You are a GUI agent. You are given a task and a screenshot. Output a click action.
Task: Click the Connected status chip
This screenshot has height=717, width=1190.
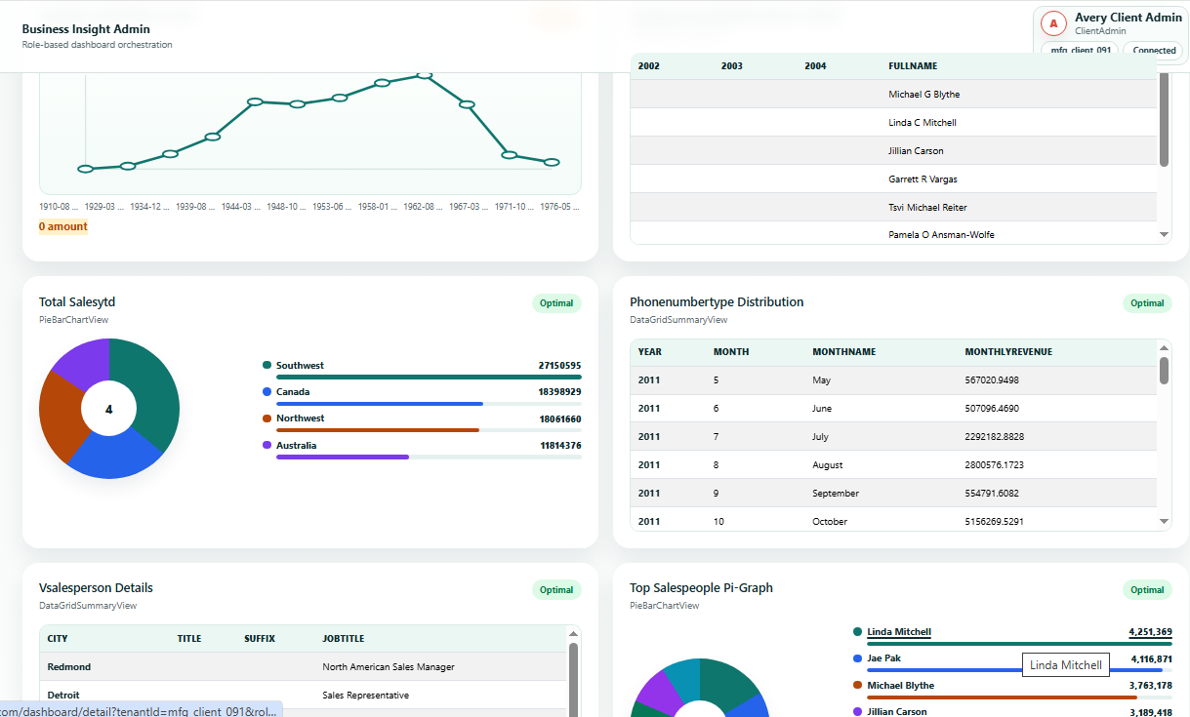1154,50
